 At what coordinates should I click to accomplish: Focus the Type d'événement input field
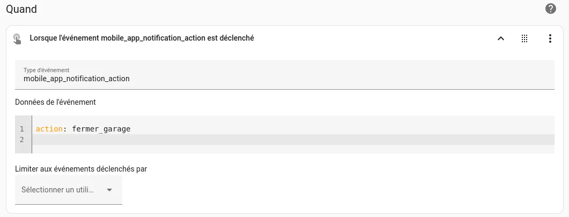[284, 74]
